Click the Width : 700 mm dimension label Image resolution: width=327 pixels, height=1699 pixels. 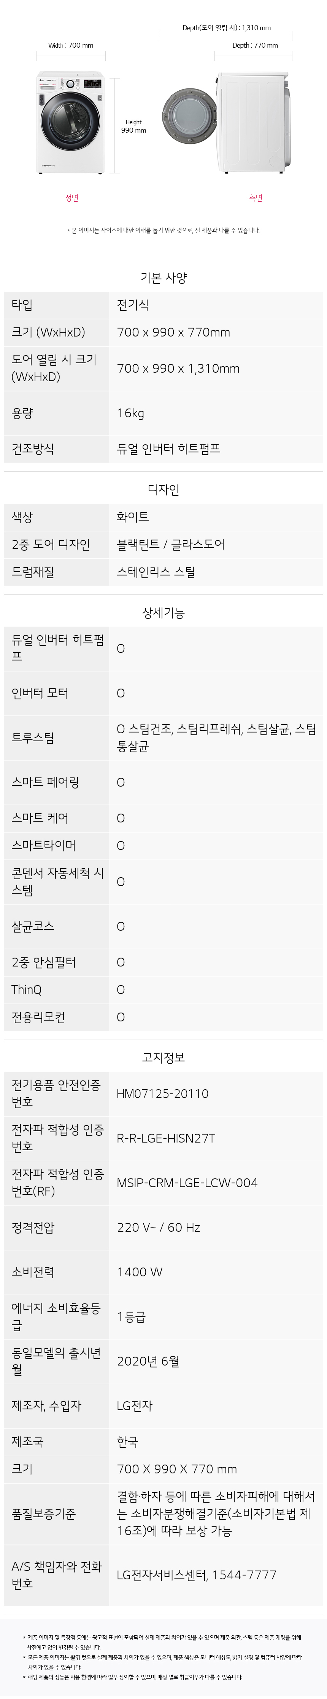70,45
